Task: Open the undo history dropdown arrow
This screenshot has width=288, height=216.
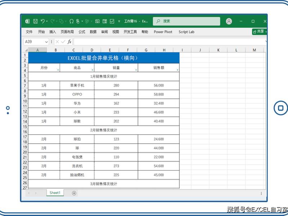Action: click(47, 21)
